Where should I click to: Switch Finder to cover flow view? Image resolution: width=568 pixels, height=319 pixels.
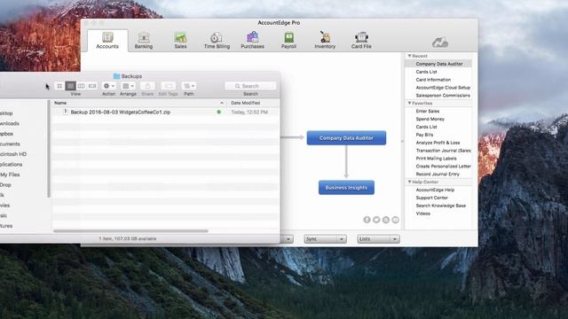[x=92, y=86]
